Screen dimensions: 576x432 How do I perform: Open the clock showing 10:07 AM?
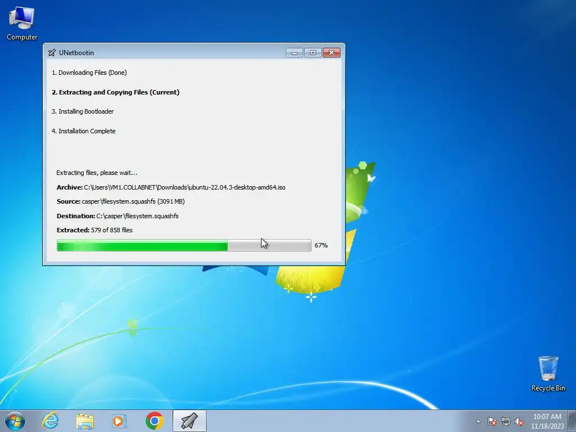tap(547, 421)
